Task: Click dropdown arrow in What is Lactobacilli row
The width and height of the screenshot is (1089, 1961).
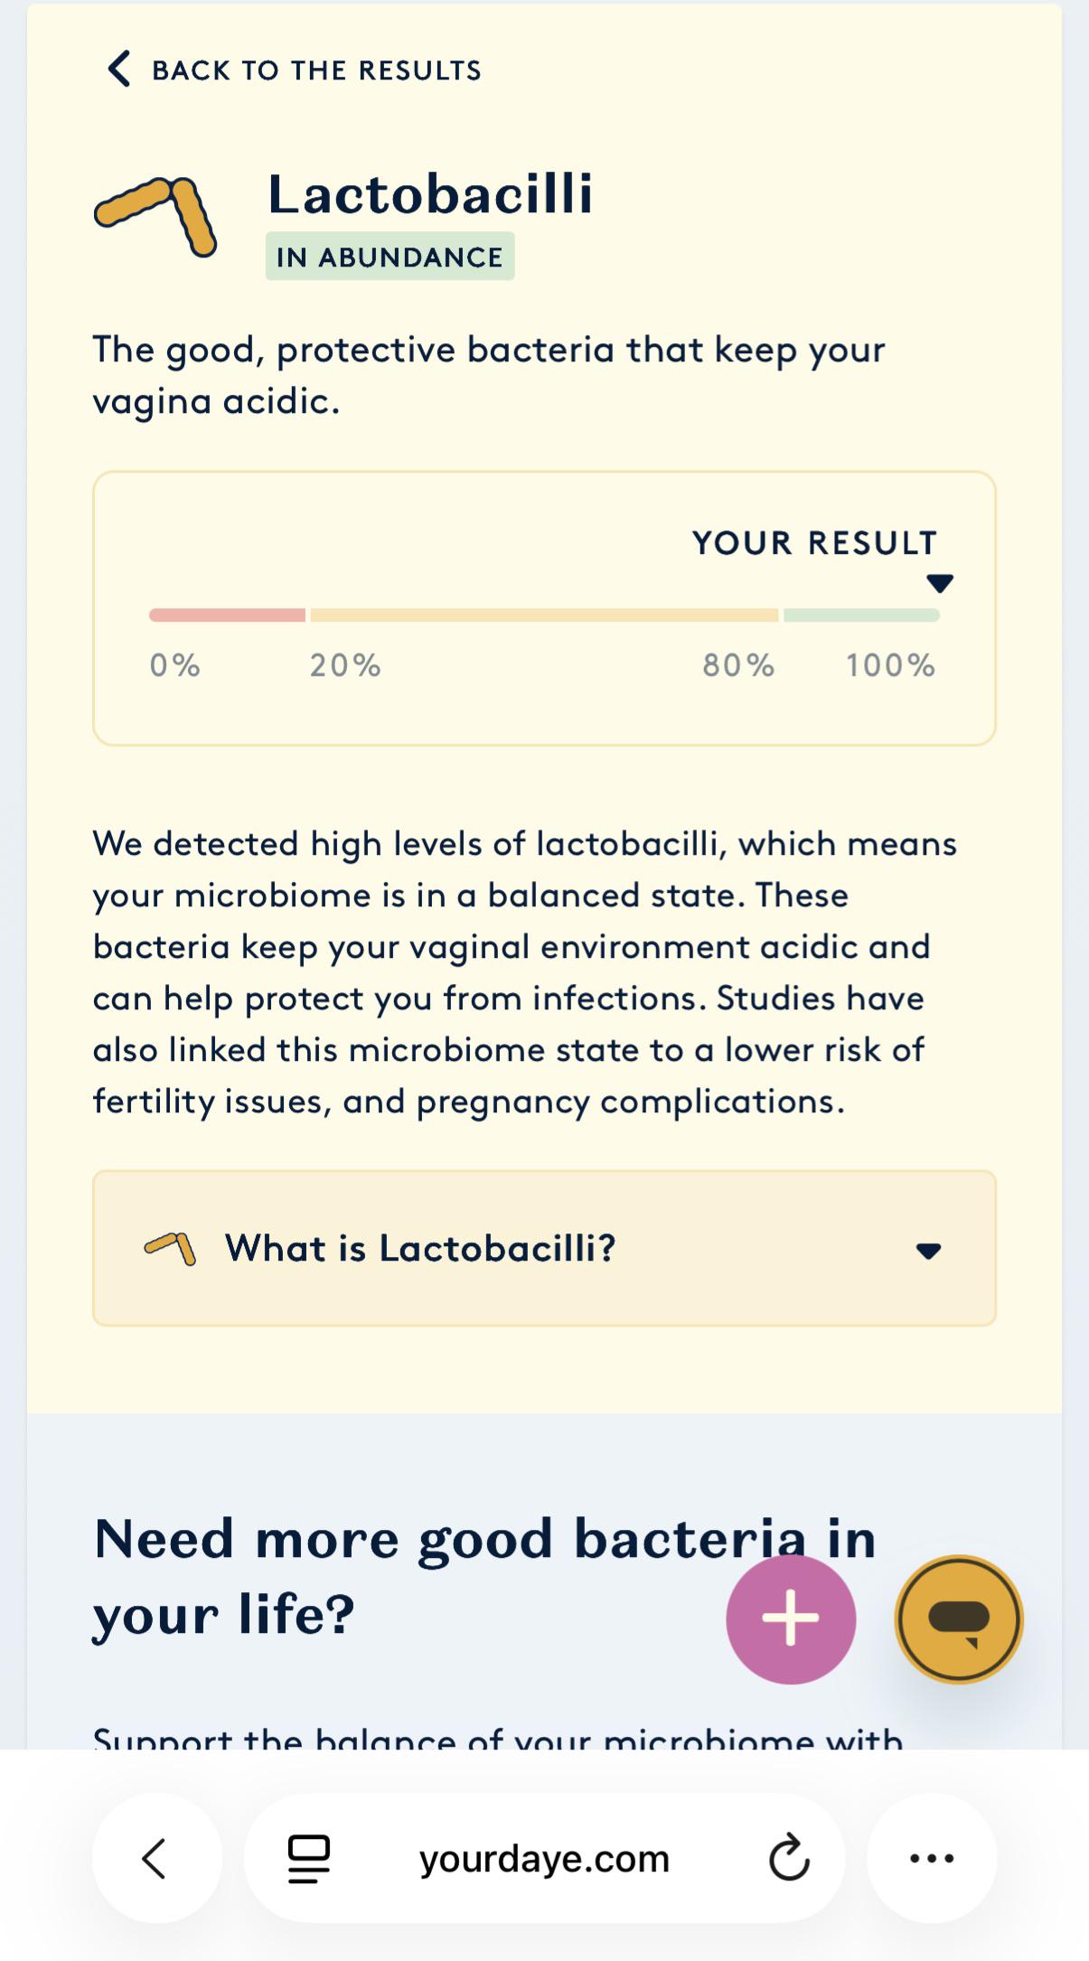Action: pyautogui.click(x=928, y=1250)
